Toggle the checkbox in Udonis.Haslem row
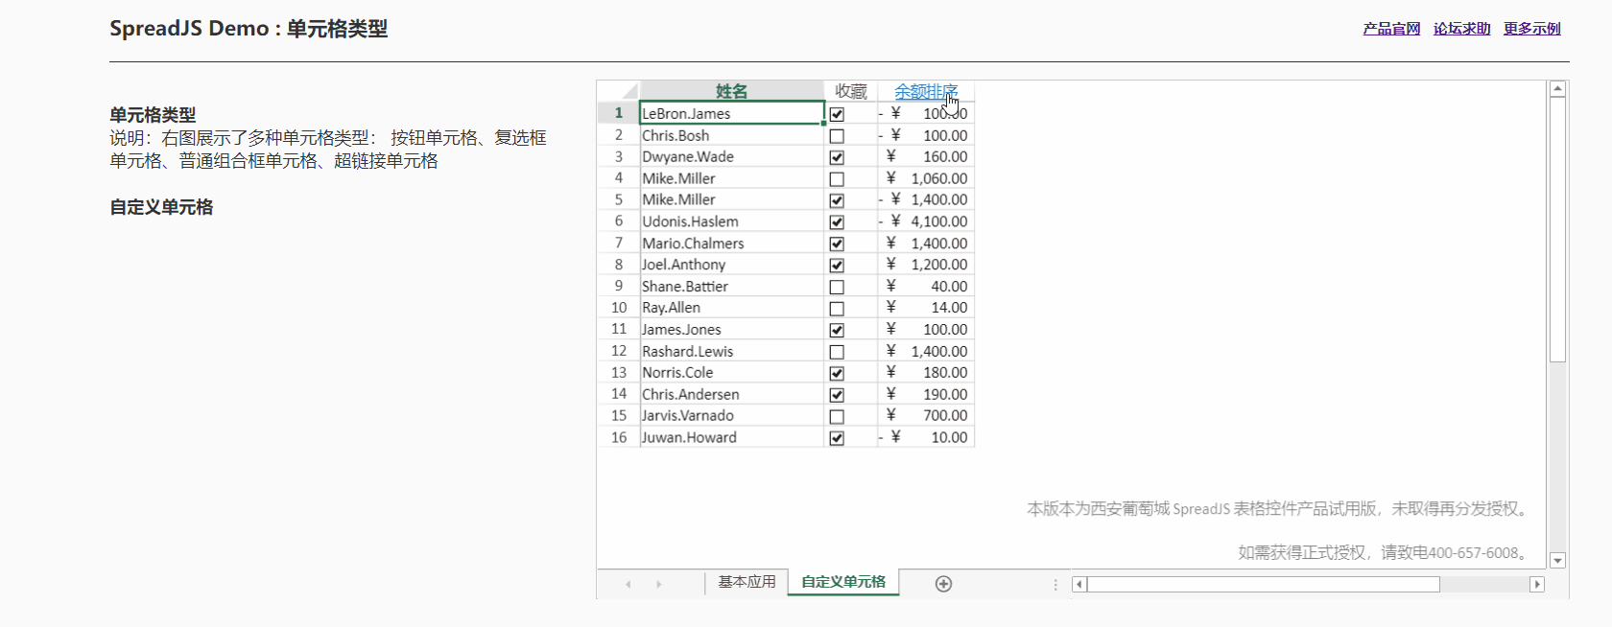 coord(837,222)
